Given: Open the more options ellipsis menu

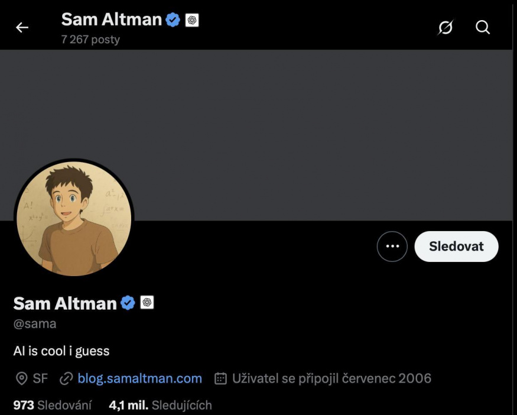Looking at the screenshot, I should (x=392, y=246).
